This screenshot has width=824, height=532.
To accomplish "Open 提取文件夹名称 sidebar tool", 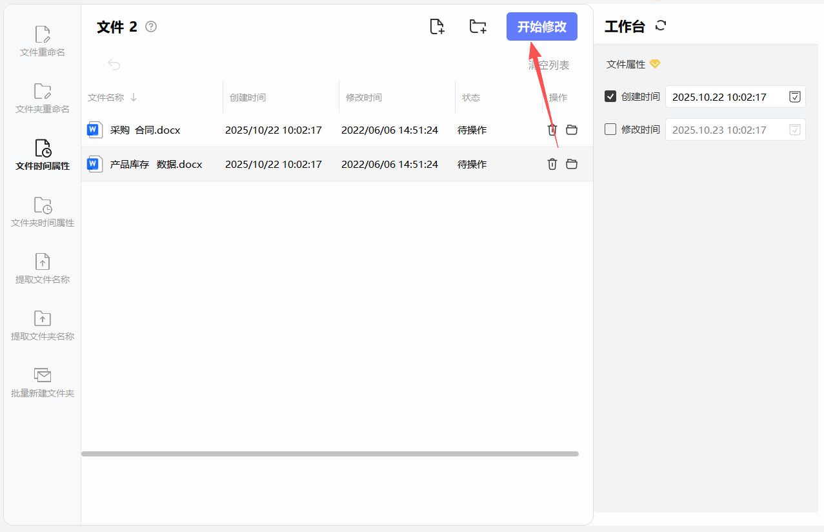I will point(43,325).
